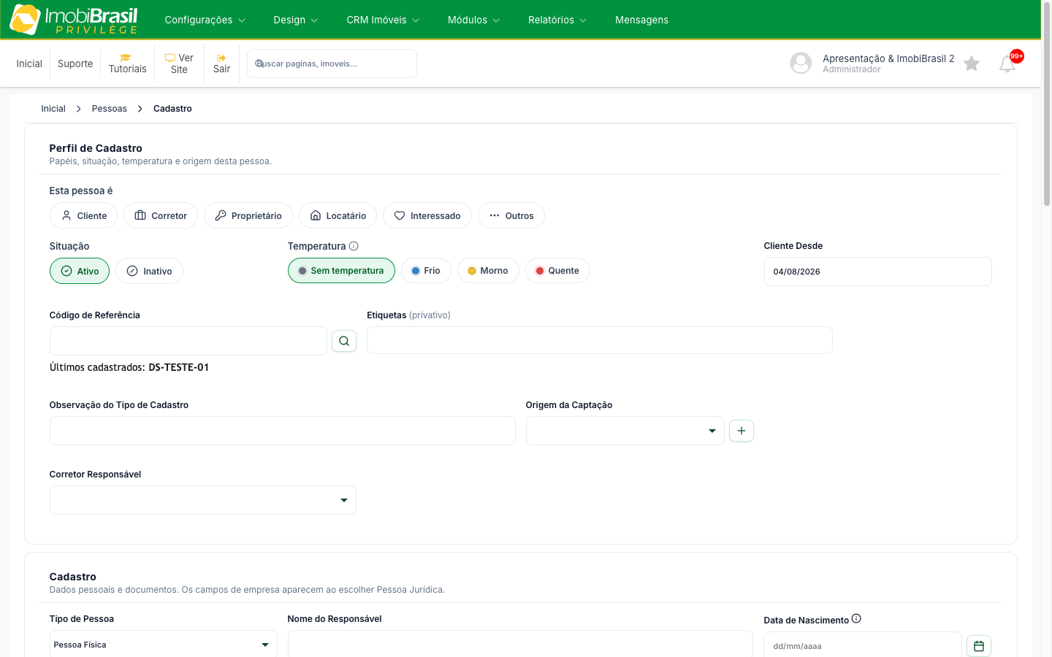1052x657 pixels.
Task: Select the Quente temperature option
Action: click(x=557, y=270)
